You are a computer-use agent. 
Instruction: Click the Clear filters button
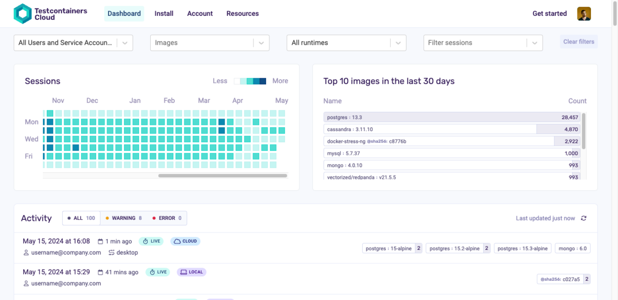[578, 41]
